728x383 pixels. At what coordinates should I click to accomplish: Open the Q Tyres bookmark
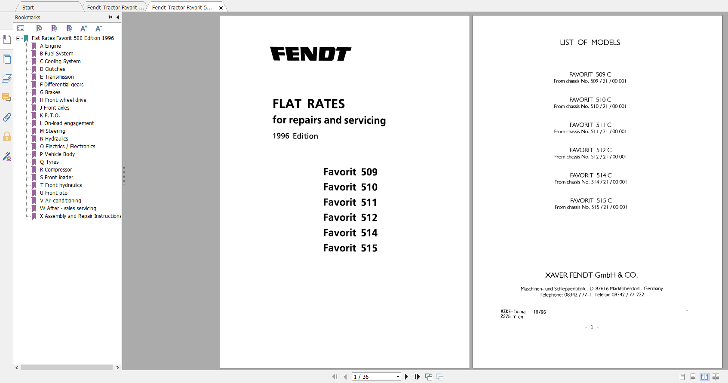tap(49, 162)
